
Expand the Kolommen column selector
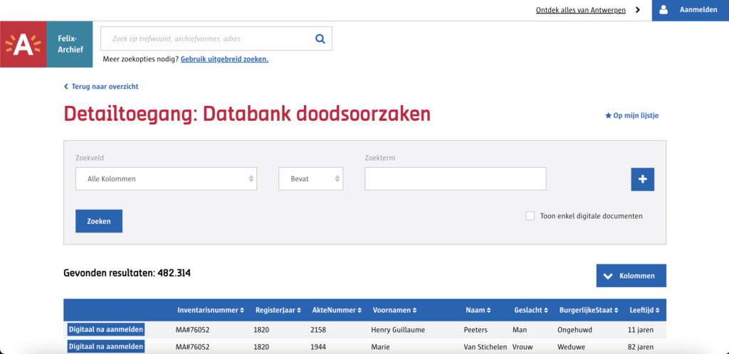[631, 276]
